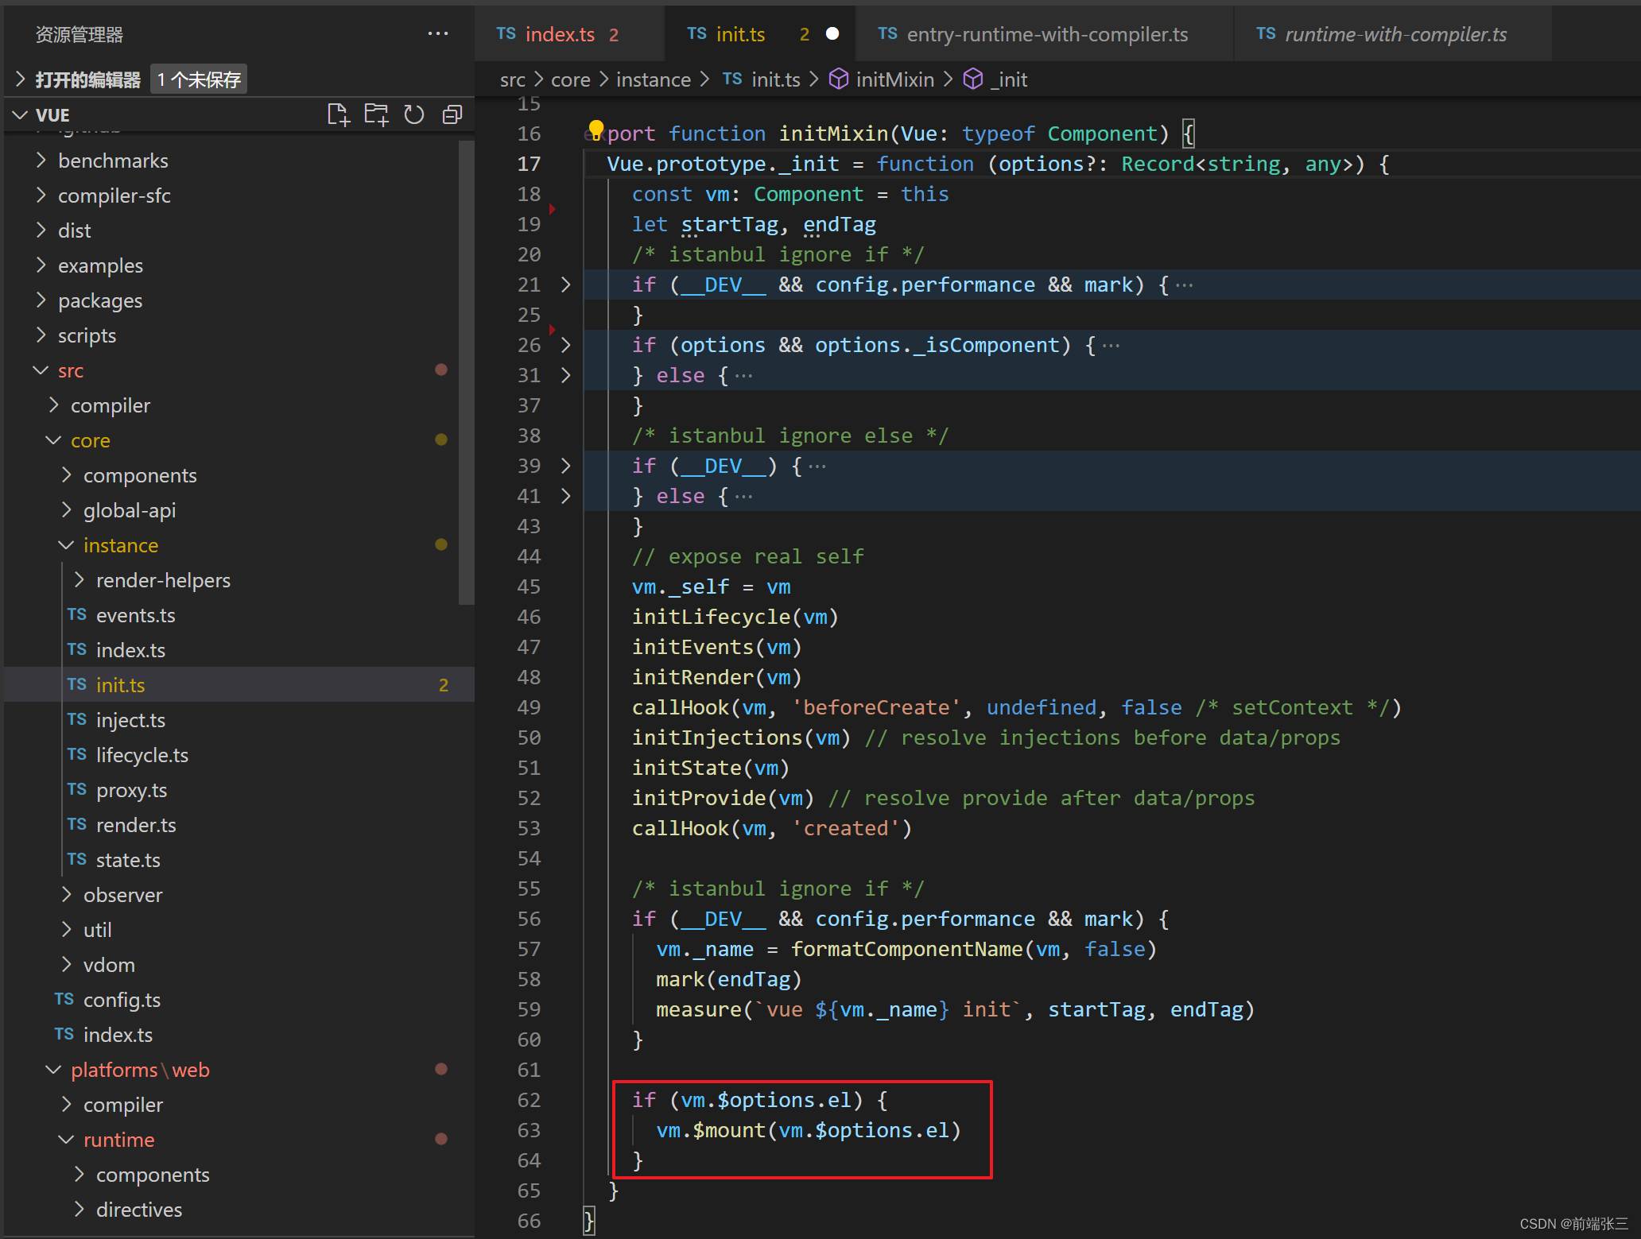The height and width of the screenshot is (1239, 1641).
Task: Click the lightbulb quick fix icon
Action: click(595, 129)
